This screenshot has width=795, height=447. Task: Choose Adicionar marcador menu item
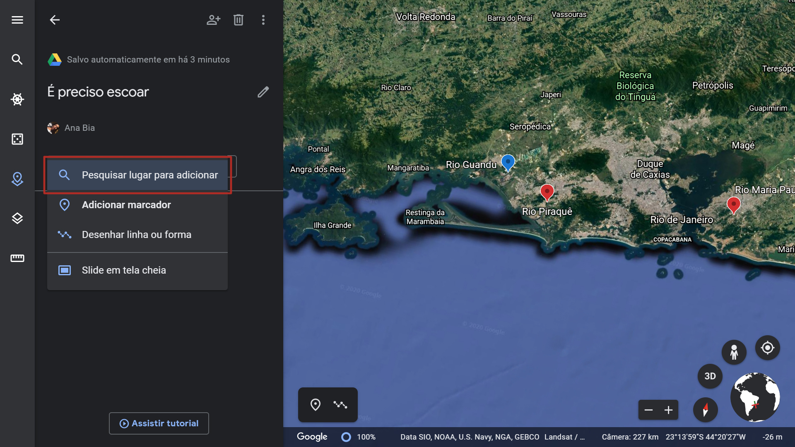[126, 205]
